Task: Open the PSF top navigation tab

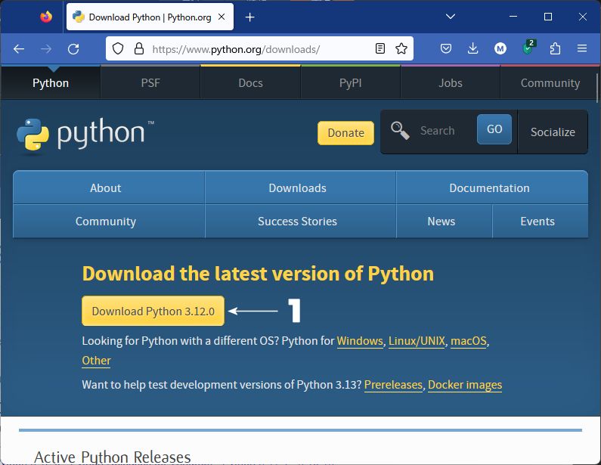Action: tap(150, 83)
